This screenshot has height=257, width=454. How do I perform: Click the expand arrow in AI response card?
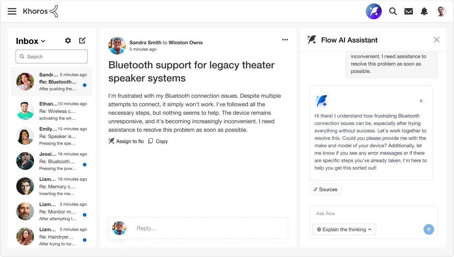click(x=421, y=101)
